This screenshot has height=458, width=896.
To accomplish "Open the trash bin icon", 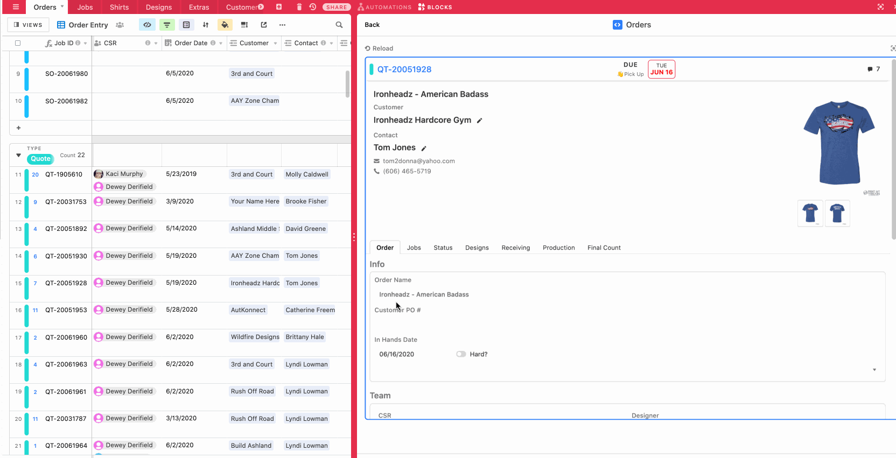I will pos(299,7).
